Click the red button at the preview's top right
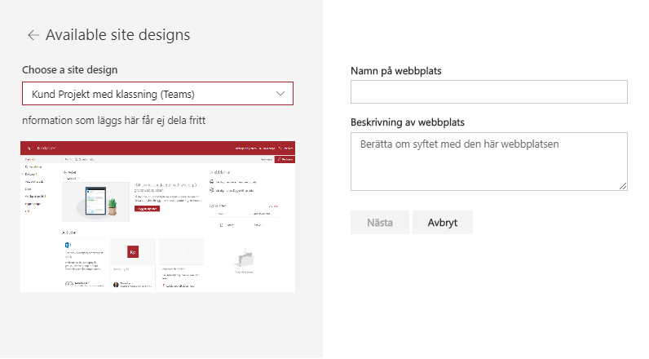The image size is (649, 359). pyautogui.click(x=285, y=158)
